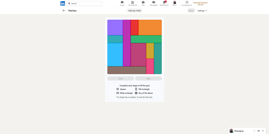Click the Undo button
Viewport: 269px width, 134px height.
tap(121, 79)
